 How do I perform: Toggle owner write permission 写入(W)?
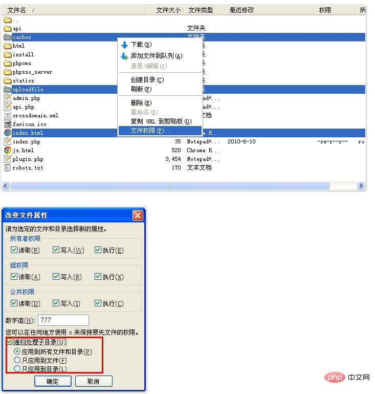[56, 250]
